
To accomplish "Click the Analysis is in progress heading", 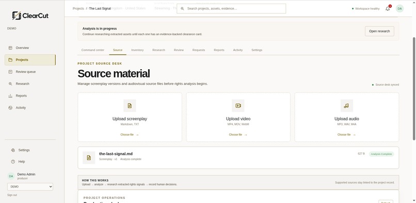I will (x=100, y=28).
